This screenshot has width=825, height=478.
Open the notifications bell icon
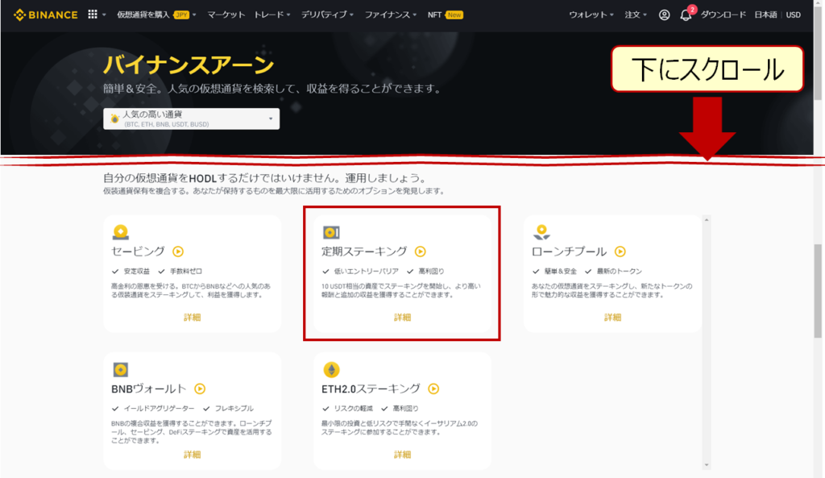(686, 15)
